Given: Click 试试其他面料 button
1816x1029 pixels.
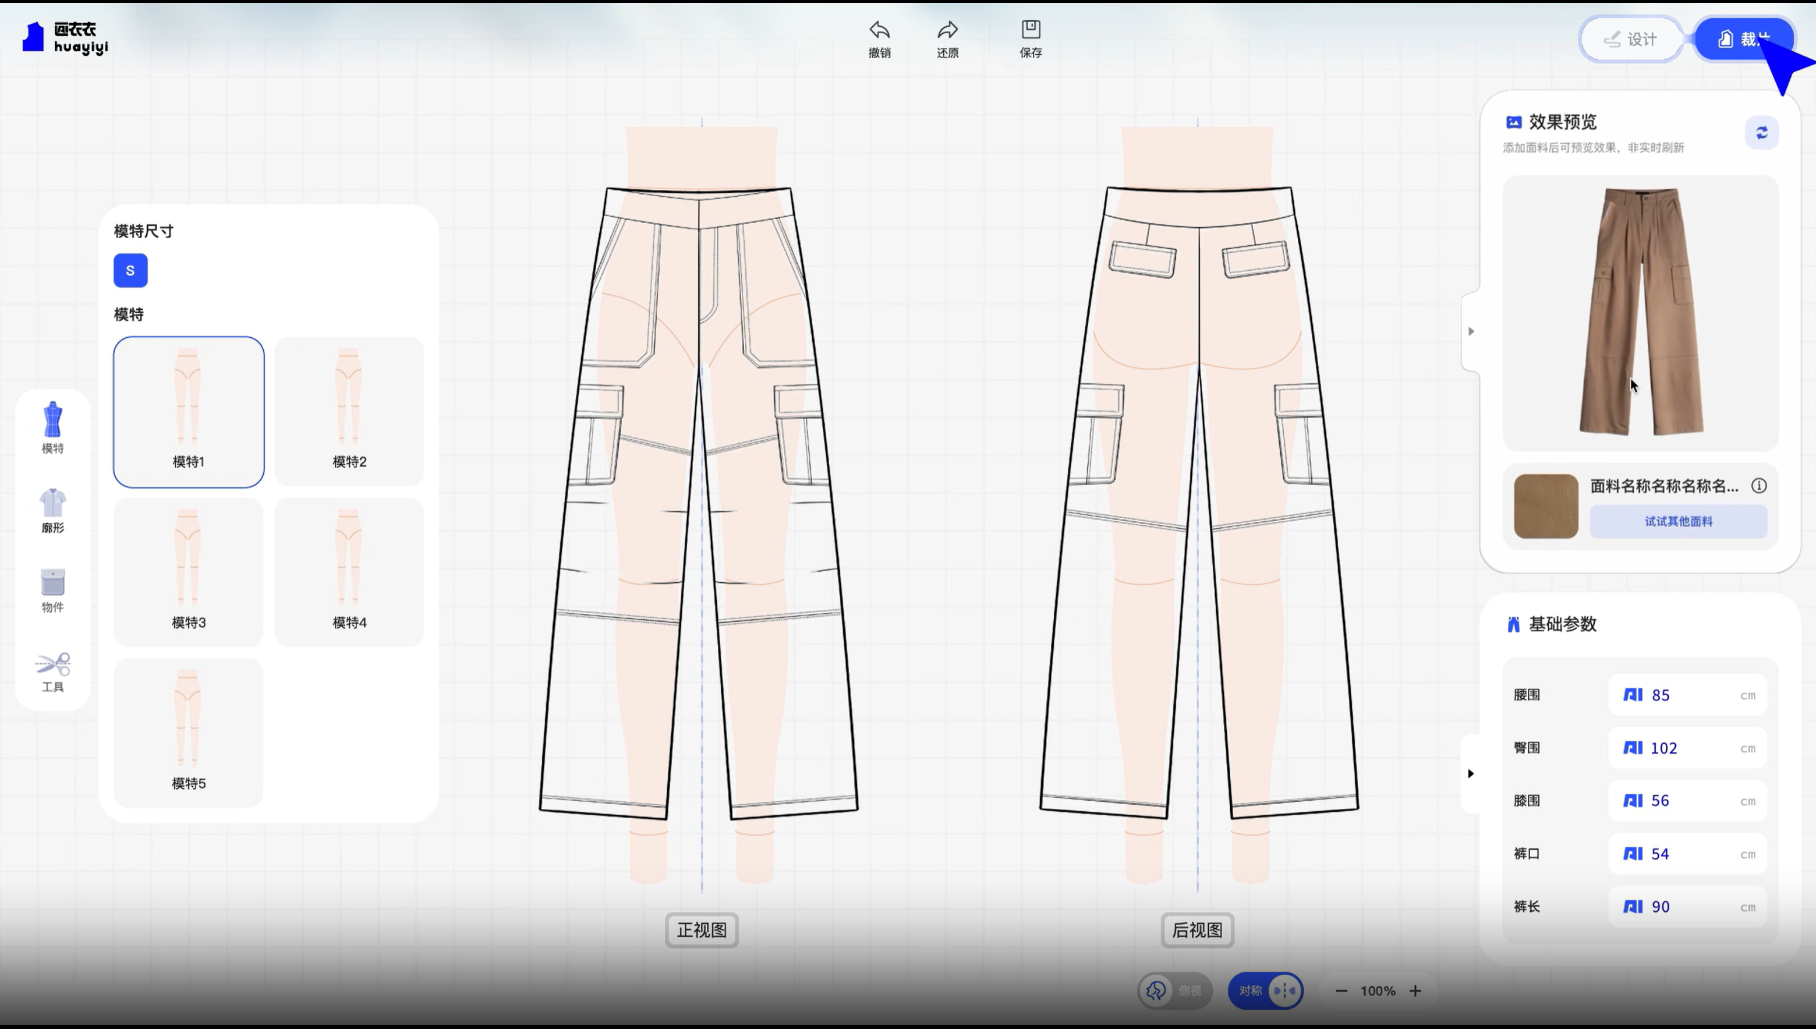Looking at the screenshot, I should (1678, 522).
